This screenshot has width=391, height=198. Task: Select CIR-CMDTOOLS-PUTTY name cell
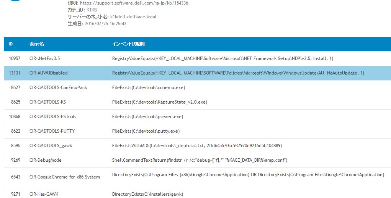(52, 131)
